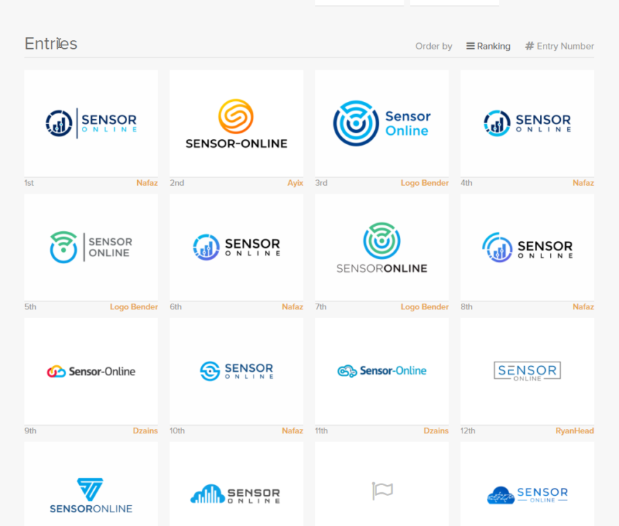This screenshot has height=526, width=619.
Task: Open the blue circuit cloud SENSOR entry
Action: click(x=527, y=484)
